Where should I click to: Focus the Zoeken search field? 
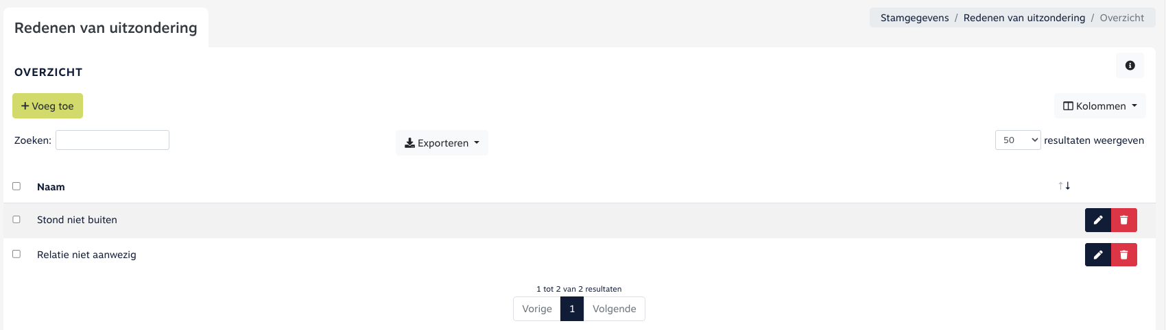pos(112,140)
